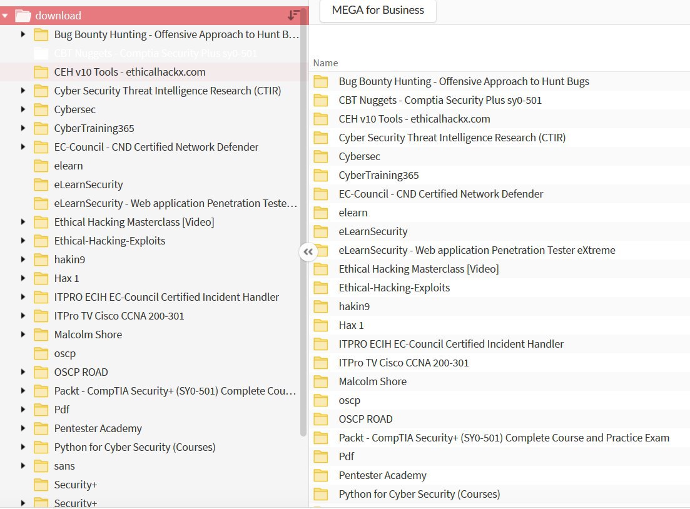Select oscp folder in left tree

point(64,354)
